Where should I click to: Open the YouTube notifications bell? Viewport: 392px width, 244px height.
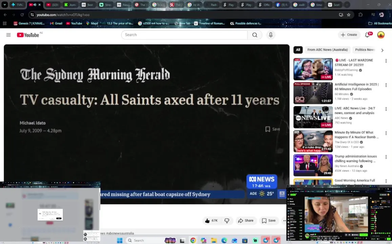click(367, 35)
